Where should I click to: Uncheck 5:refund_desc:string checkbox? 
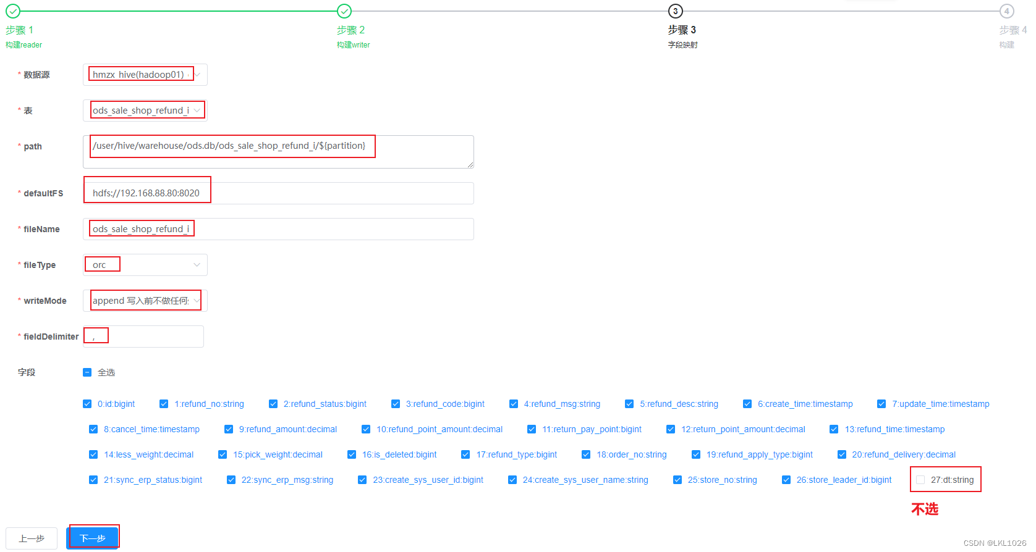629,404
